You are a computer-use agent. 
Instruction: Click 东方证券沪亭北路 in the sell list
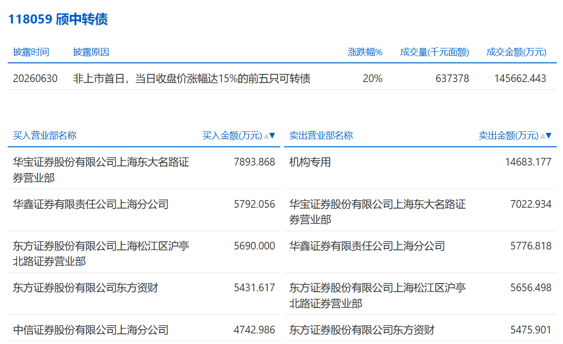click(x=377, y=296)
